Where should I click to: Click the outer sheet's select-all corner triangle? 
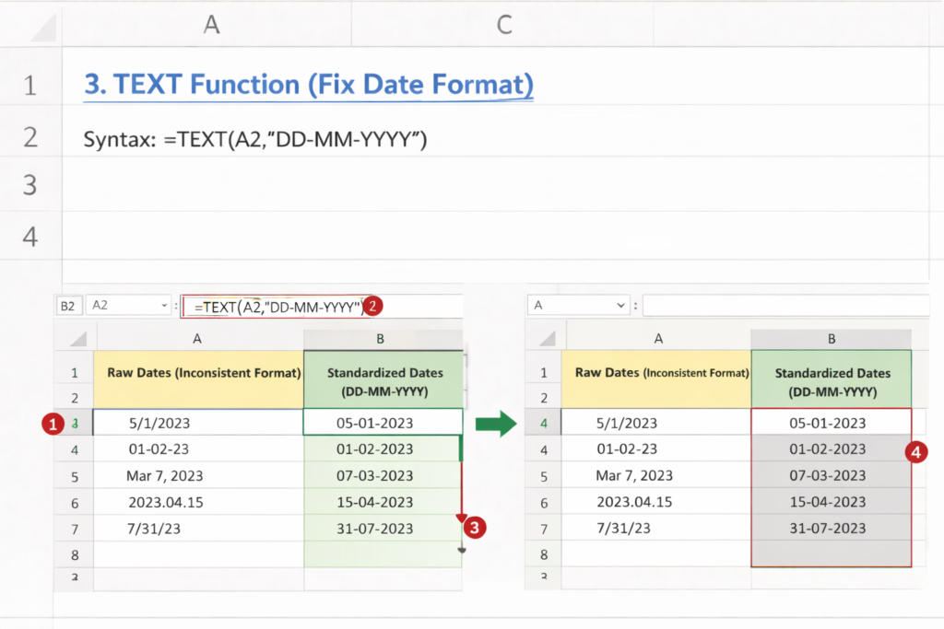[43, 28]
